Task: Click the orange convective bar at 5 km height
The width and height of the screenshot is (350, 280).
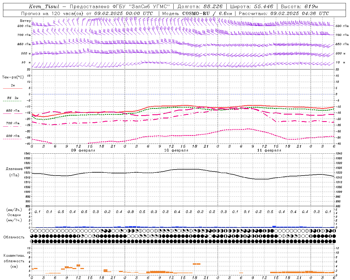Action: point(197,264)
